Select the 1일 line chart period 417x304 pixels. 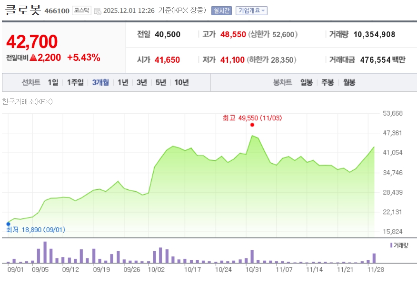click(x=53, y=82)
